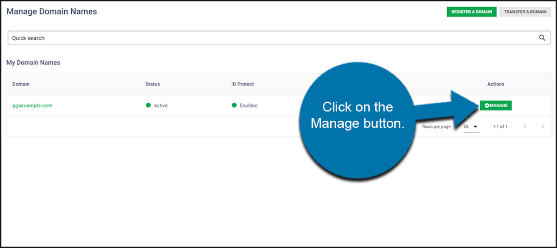The image size is (557, 248).
Task: Click the 1-1 of 1 pagination text
Action: [x=500, y=127]
